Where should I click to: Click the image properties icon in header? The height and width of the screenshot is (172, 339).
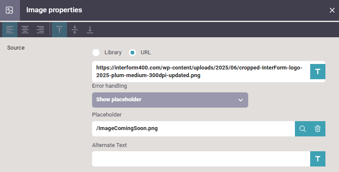tap(9, 10)
